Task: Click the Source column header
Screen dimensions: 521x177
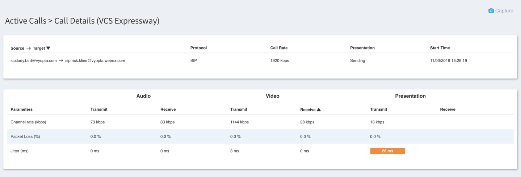Action: click(x=17, y=48)
